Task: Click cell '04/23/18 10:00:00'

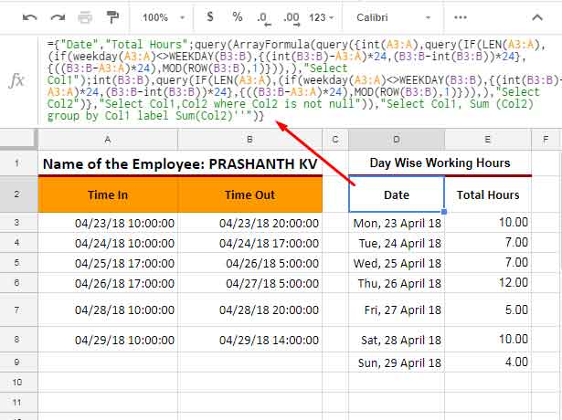Action: coord(108,223)
